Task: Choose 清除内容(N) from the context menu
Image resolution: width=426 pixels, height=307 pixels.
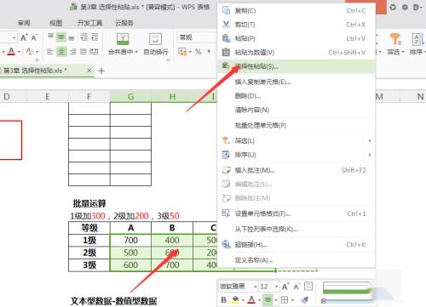Action: click(296, 110)
